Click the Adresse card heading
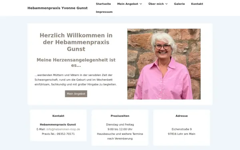The image size is (240, 150). coord(182,116)
